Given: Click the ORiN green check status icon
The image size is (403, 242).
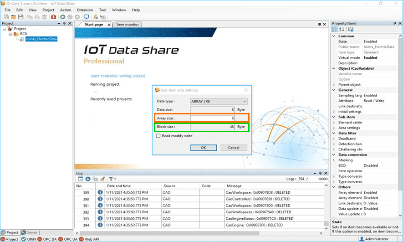Looking at the screenshot, I should click(x=24, y=239).
